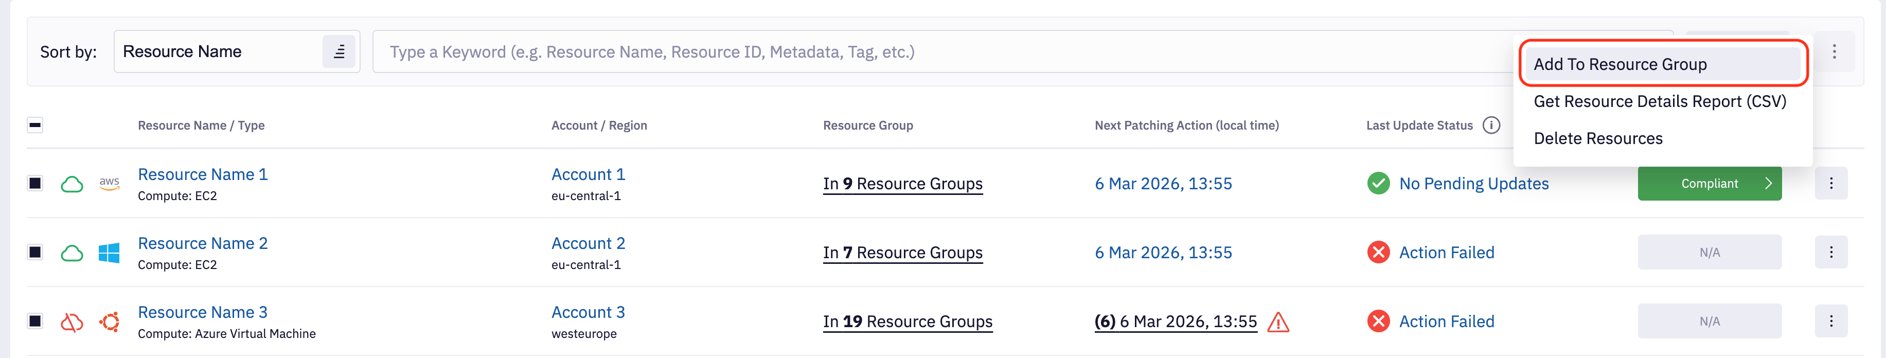This screenshot has width=1886, height=358.
Task: Open row actions menu for Resource Name 2
Action: 1830,253
